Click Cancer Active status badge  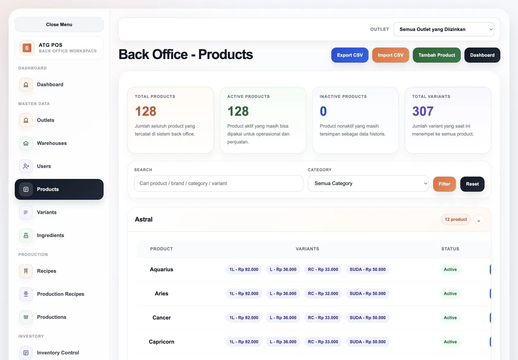coord(450,318)
